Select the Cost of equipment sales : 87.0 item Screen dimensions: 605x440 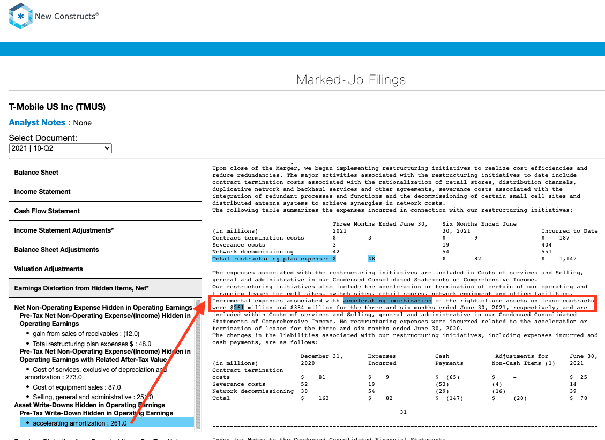[77, 387]
